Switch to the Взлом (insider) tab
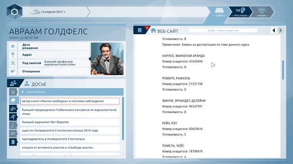 262,12
